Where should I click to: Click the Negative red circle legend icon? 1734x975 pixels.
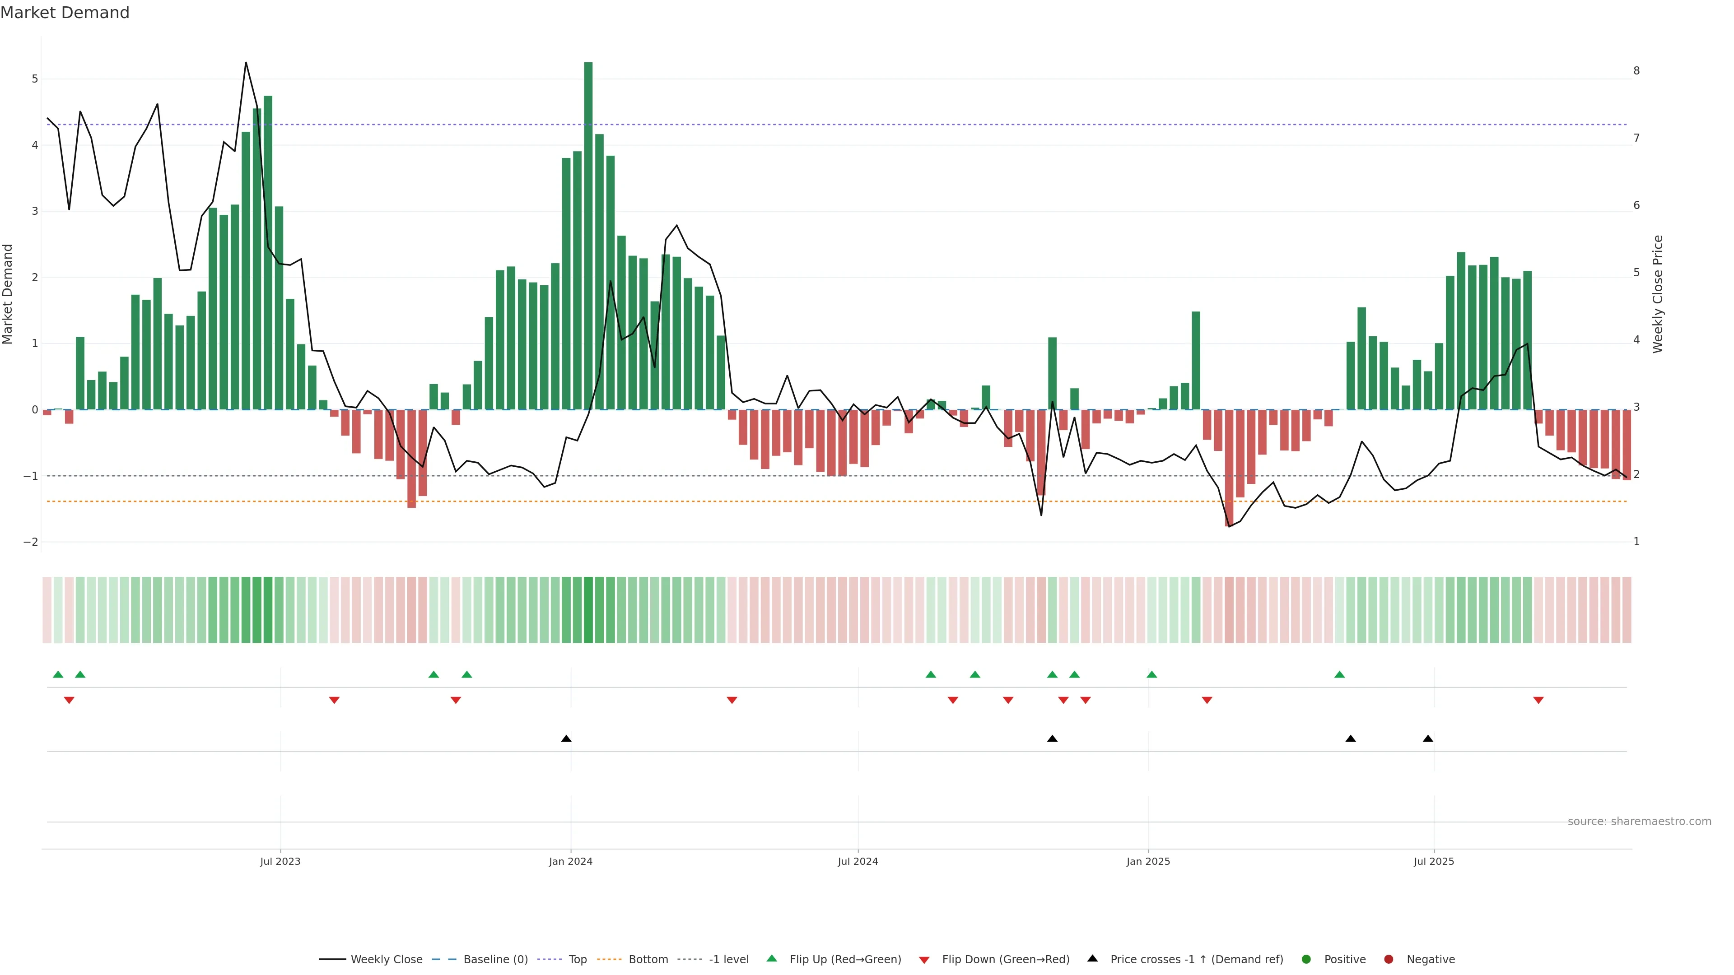1389,960
